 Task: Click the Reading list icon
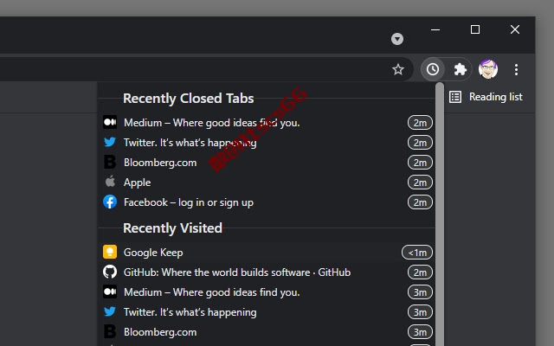point(455,97)
